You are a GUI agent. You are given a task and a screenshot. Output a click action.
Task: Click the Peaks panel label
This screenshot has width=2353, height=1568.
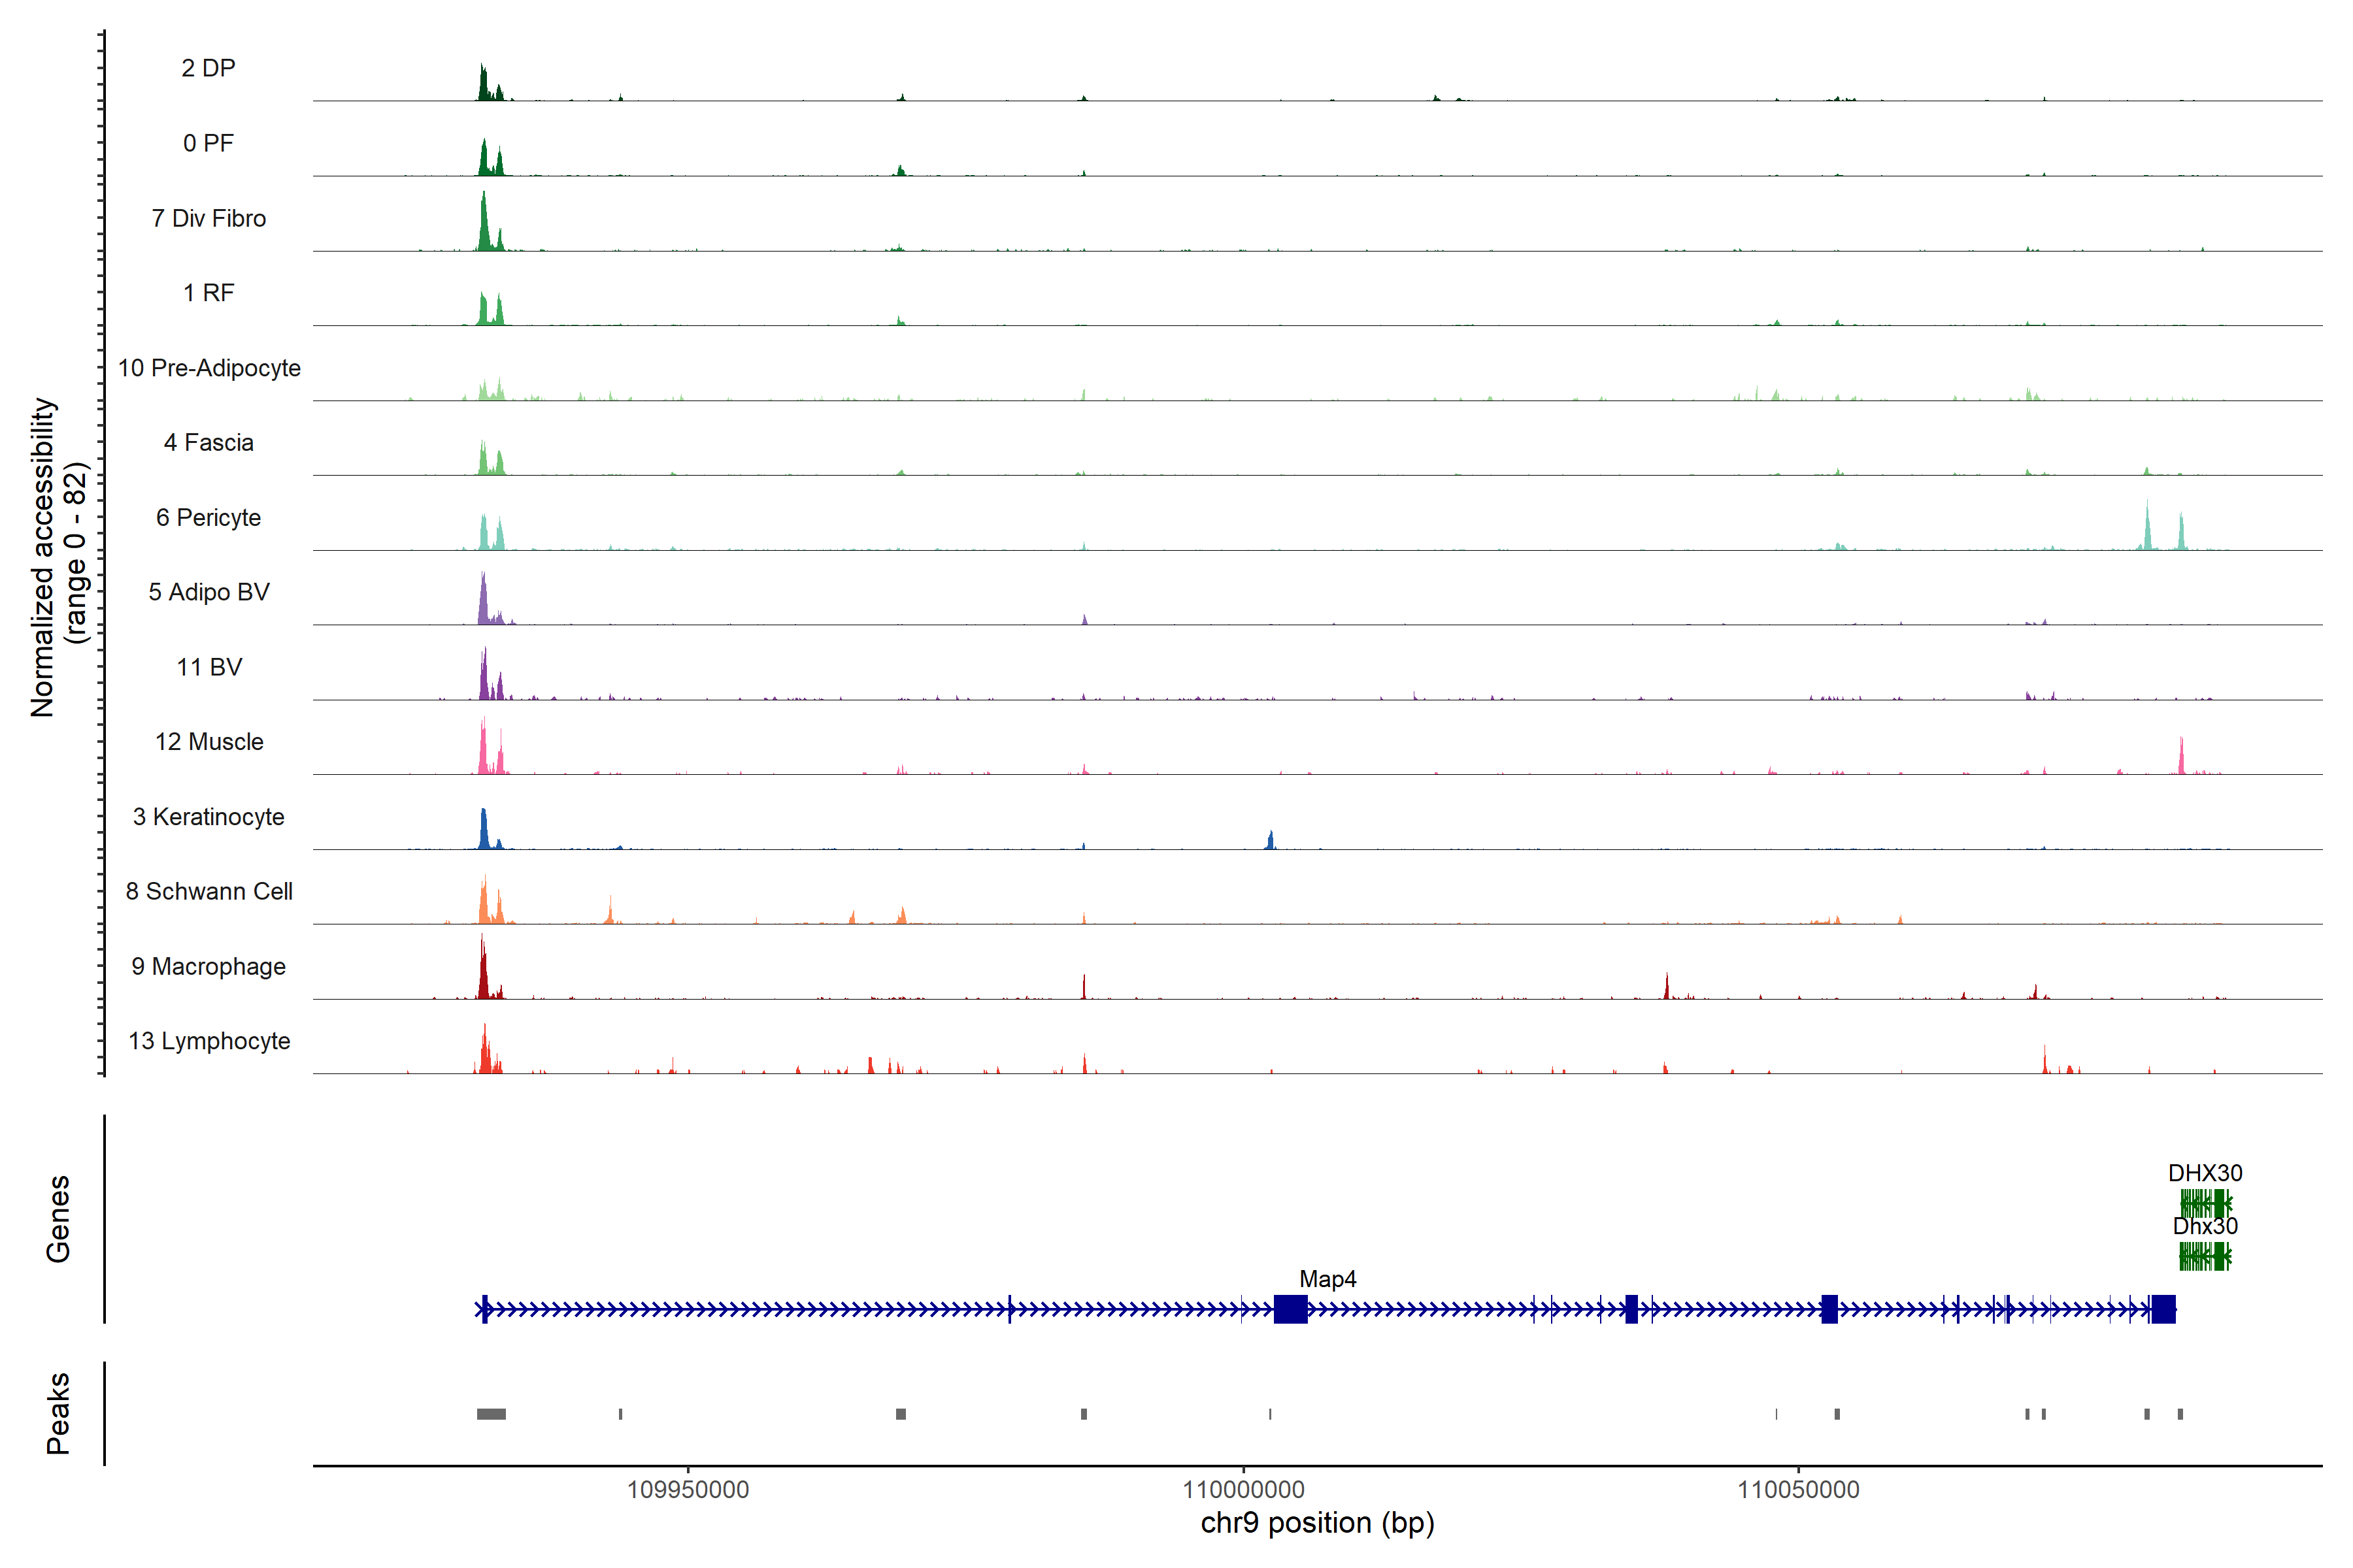tap(58, 1413)
